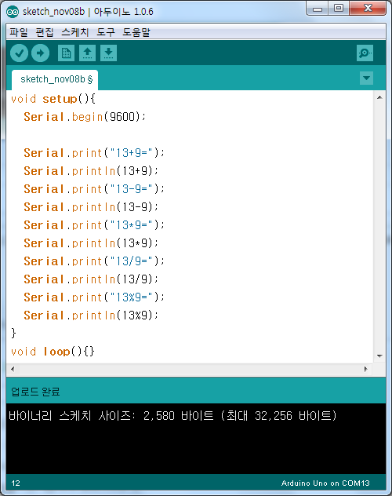Open the 파일 menu

(x=19, y=32)
